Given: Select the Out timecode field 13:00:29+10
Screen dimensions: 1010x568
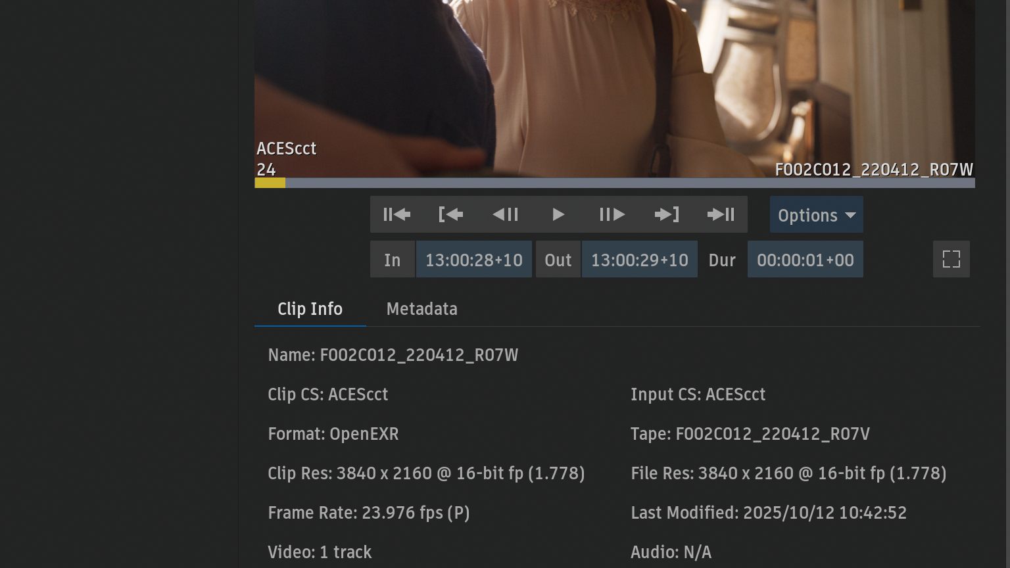Looking at the screenshot, I should 639,260.
